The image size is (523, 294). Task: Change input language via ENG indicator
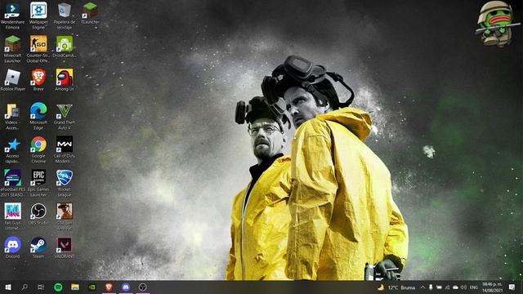(474, 287)
